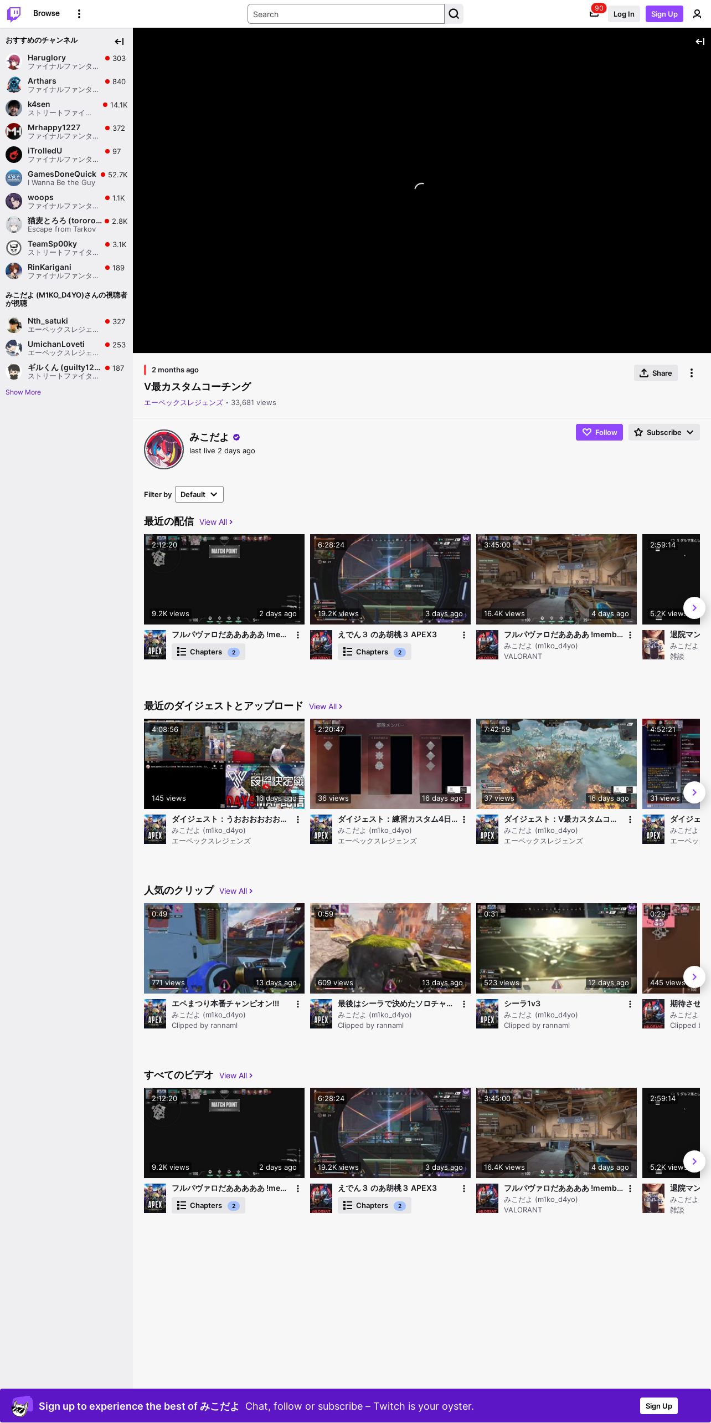Screen dimensions: 711x1423
Task: Follow the みこだよ channel
Action: pyautogui.click(x=599, y=432)
